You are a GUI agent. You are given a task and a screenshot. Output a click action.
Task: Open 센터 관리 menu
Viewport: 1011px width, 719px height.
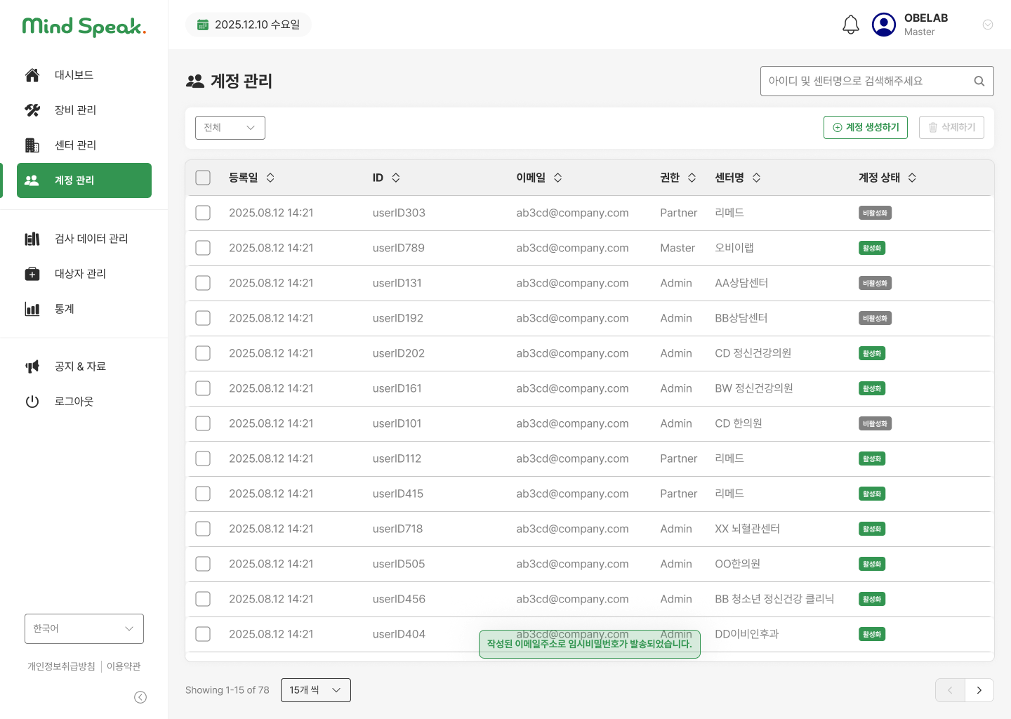[x=84, y=145]
